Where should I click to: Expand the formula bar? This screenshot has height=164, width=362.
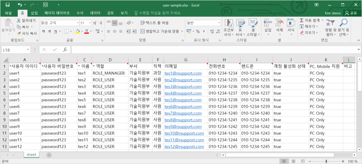coord(359,50)
